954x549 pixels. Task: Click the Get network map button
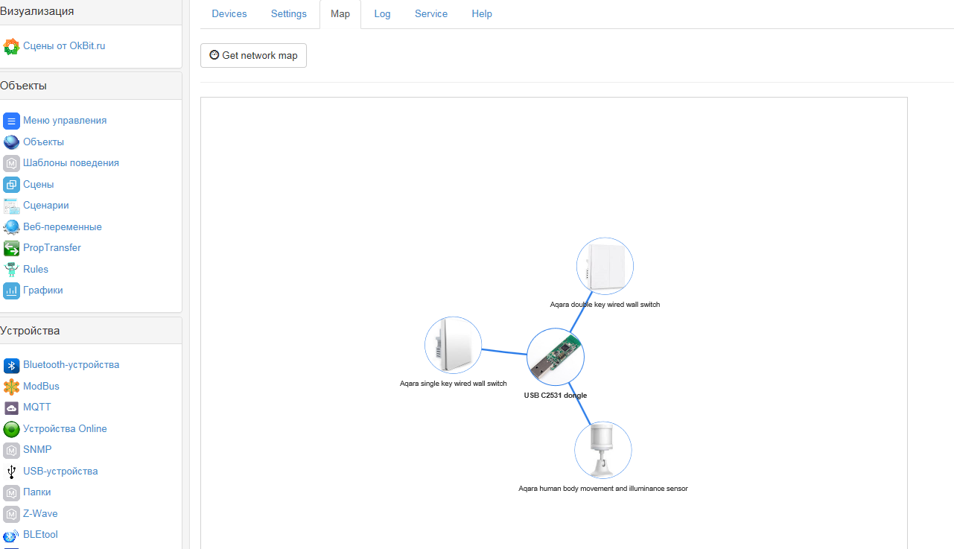click(253, 56)
